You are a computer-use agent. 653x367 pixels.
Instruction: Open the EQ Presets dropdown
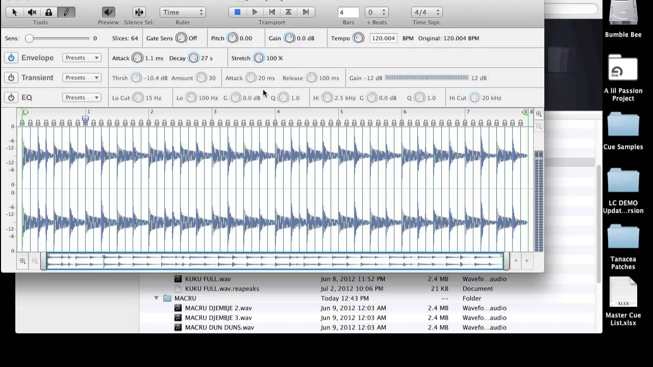coord(82,97)
